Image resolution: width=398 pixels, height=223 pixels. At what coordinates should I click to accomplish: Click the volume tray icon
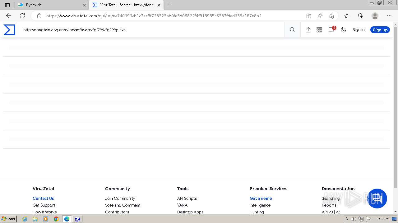point(353,219)
